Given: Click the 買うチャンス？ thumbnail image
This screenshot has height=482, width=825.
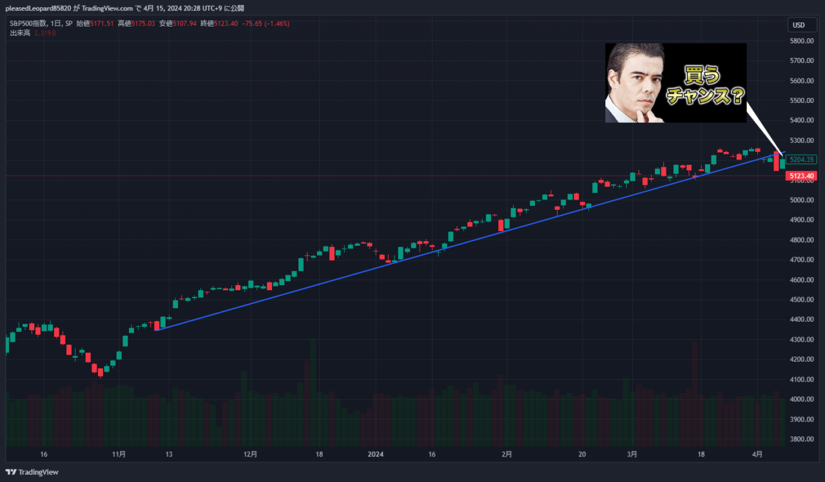Looking at the screenshot, I should [x=675, y=83].
